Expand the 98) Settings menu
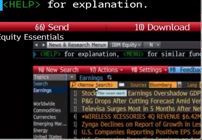The width and height of the screenshot is (202, 140). coord(149,70)
